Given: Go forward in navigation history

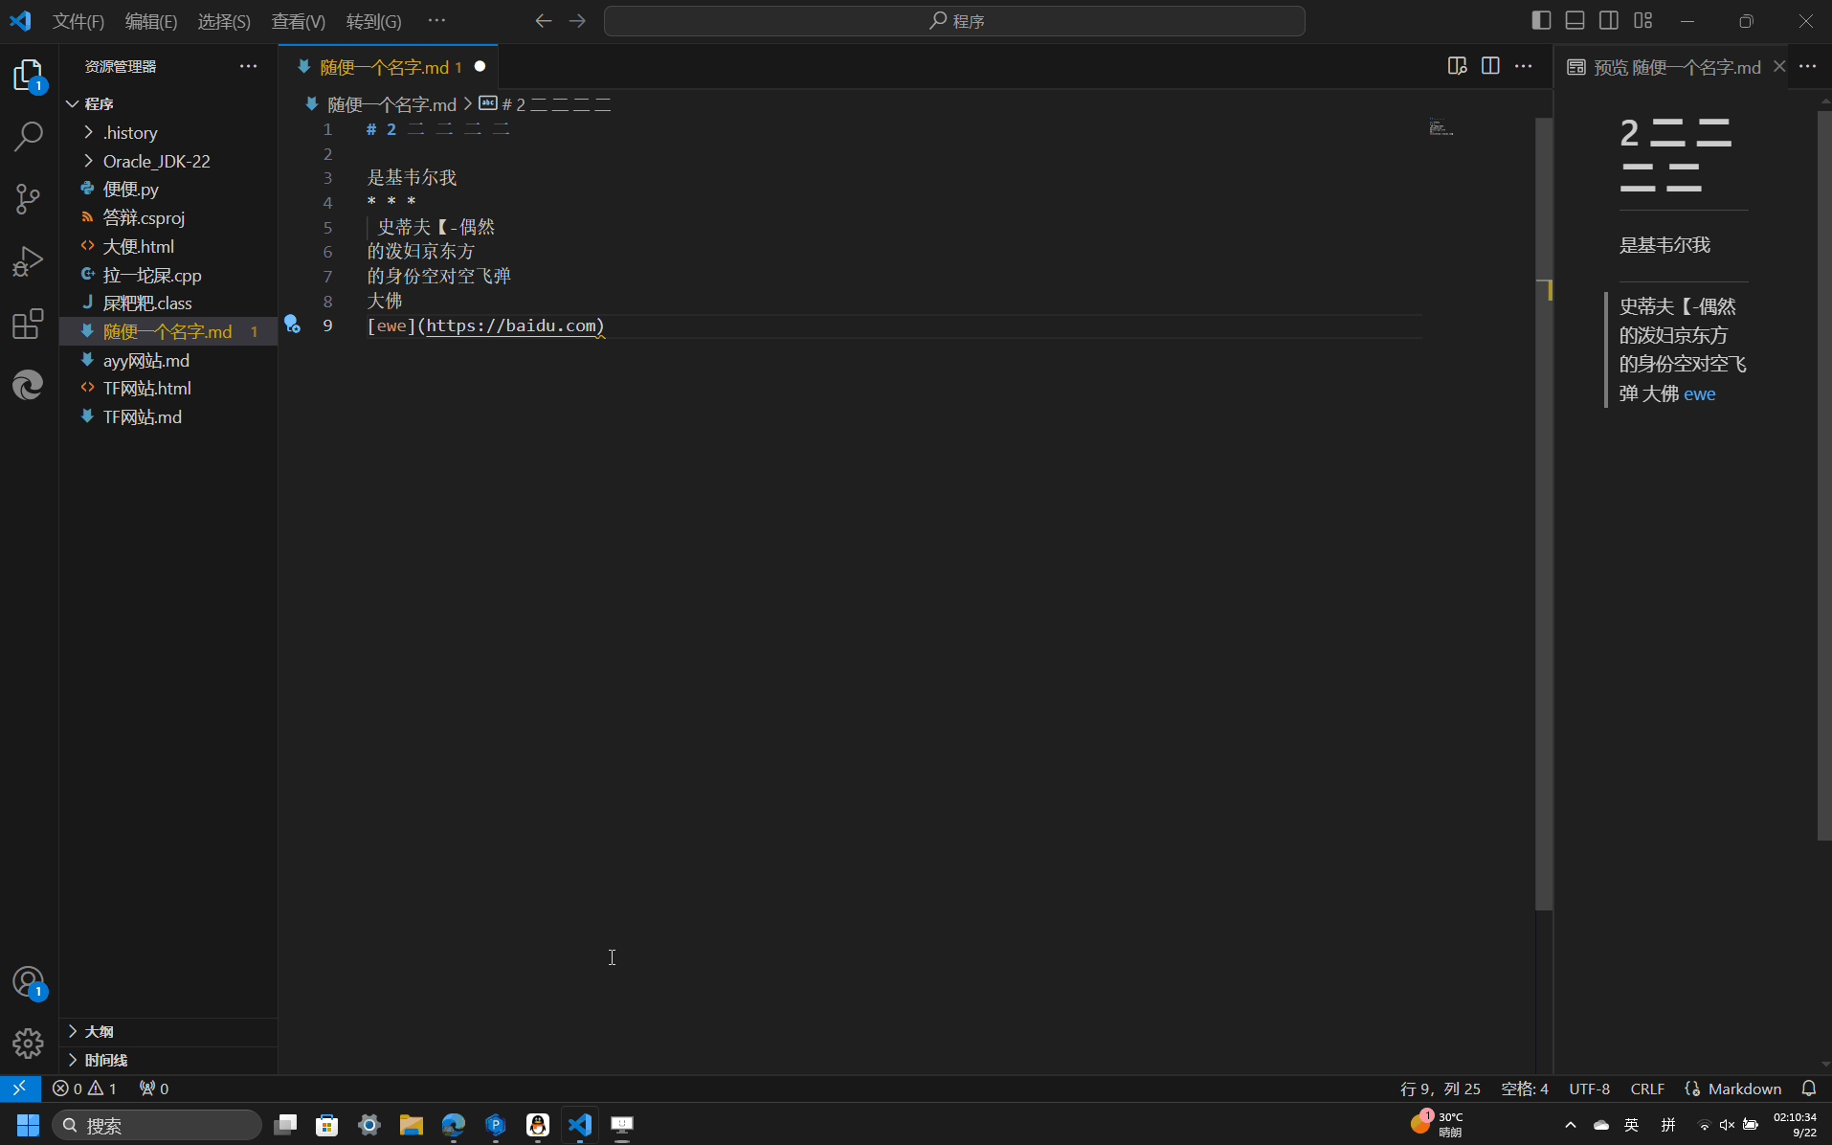Looking at the screenshot, I should pyautogui.click(x=577, y=21).
